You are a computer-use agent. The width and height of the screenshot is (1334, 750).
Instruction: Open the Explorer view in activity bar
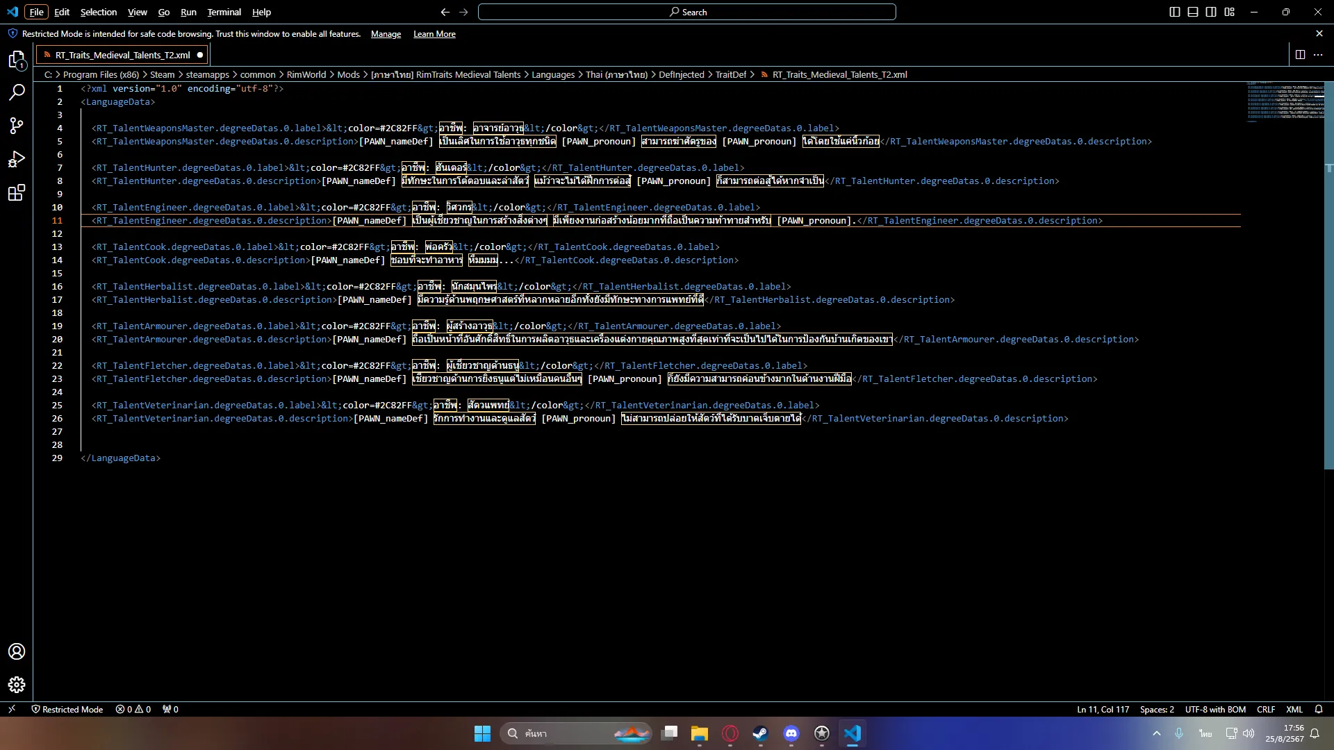coord(17,60)
